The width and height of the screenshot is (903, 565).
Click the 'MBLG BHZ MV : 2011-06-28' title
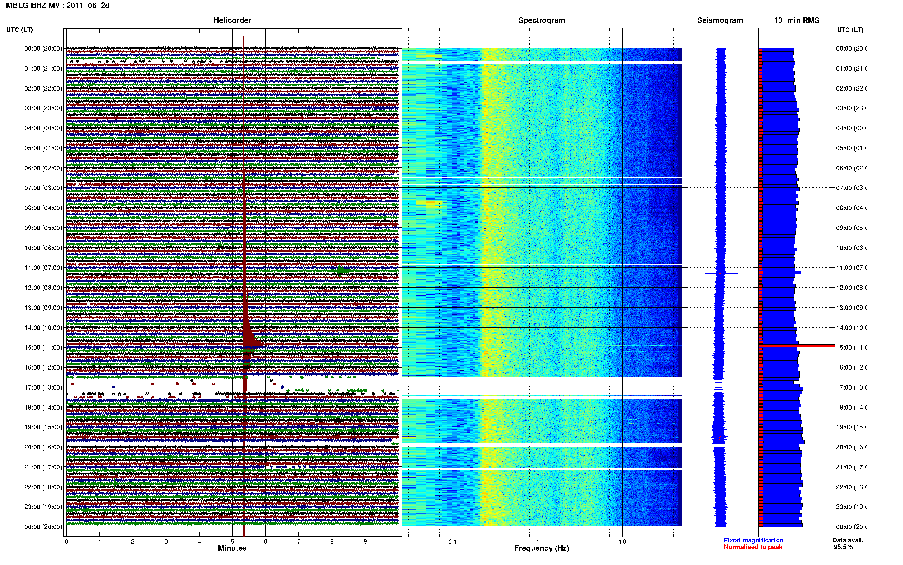tap(57, 5)
